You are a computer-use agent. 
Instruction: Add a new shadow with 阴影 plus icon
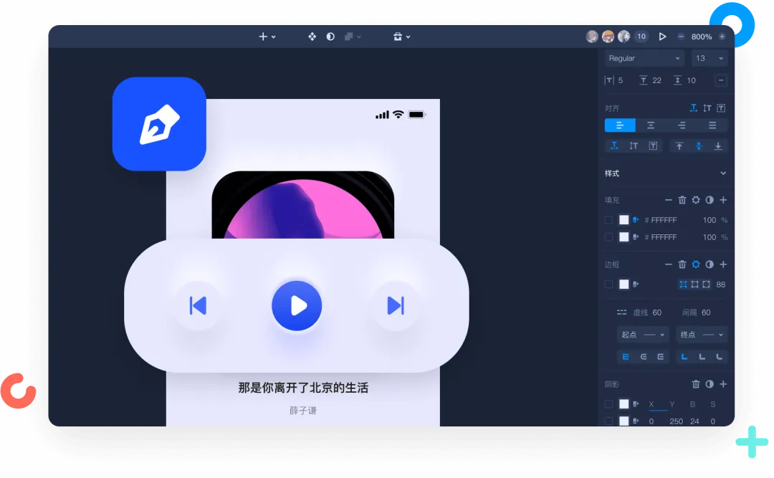pyautogui.click(x=723, y=384)
